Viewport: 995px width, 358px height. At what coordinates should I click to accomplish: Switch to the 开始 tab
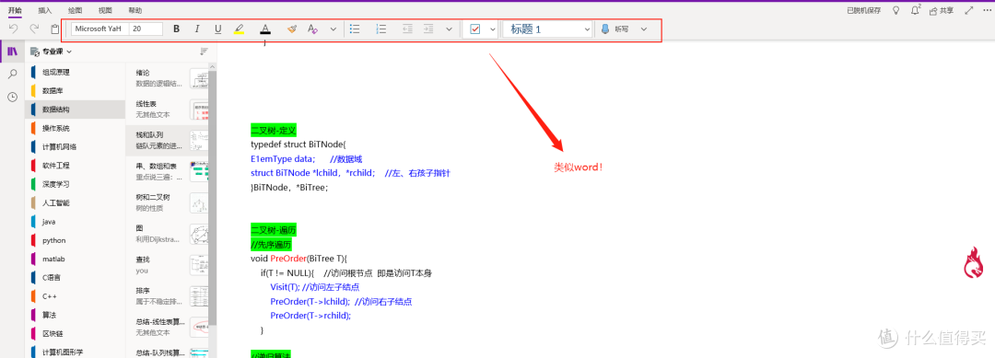[x=15, y=11]
